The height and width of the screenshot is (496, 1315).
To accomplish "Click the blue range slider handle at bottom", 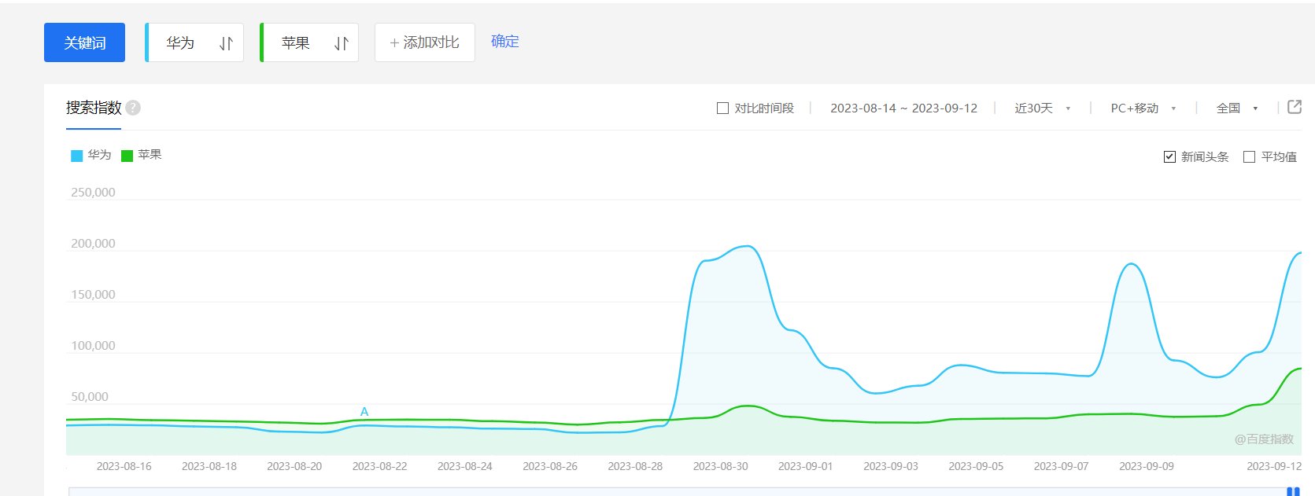I will coord(1292,491).
